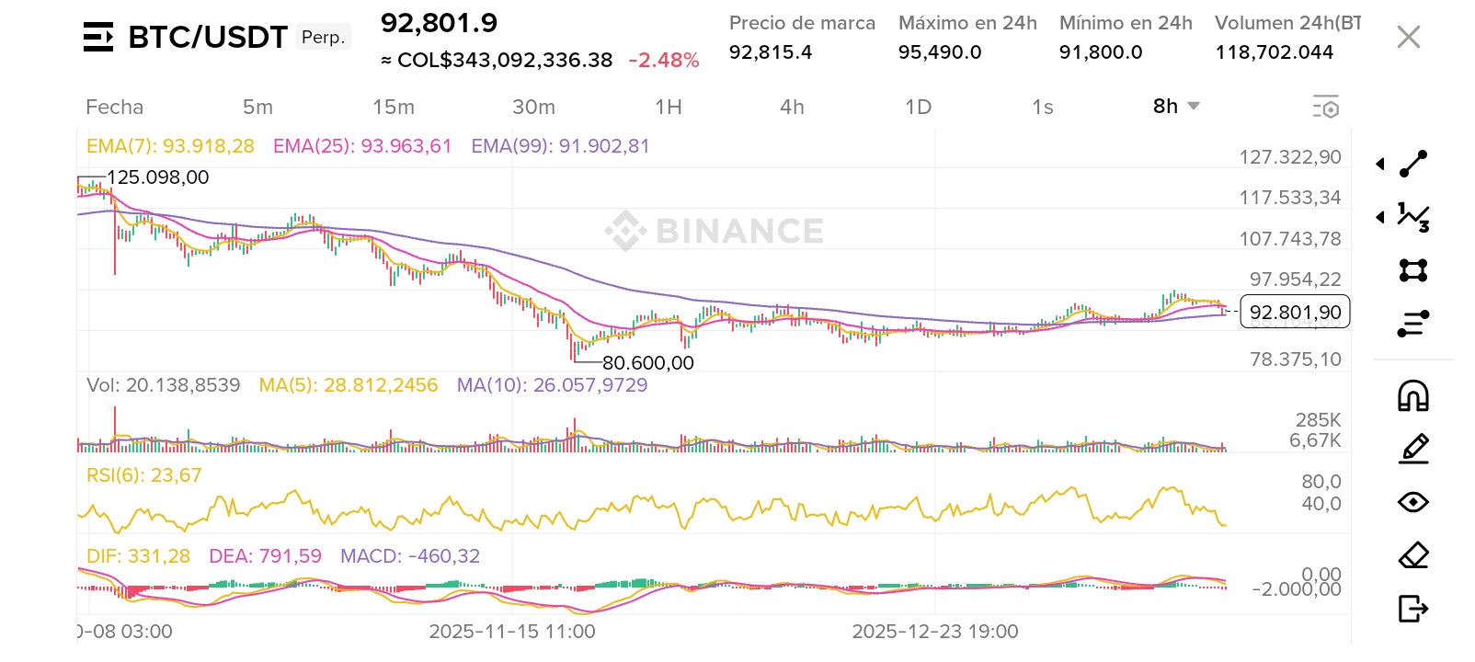Toggle drawings visibility with the eye icon

click(1413, 502)
